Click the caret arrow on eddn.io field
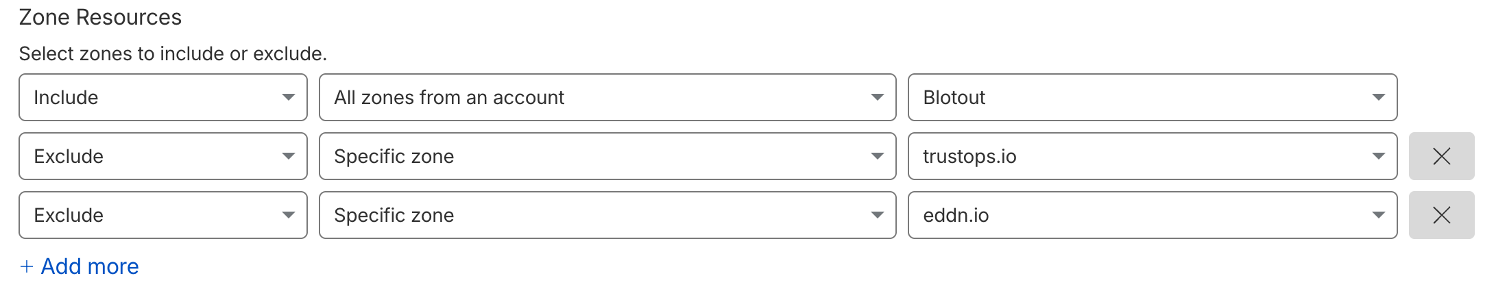The height and width of the screenshot is (289, 1507). point(1378,215)
